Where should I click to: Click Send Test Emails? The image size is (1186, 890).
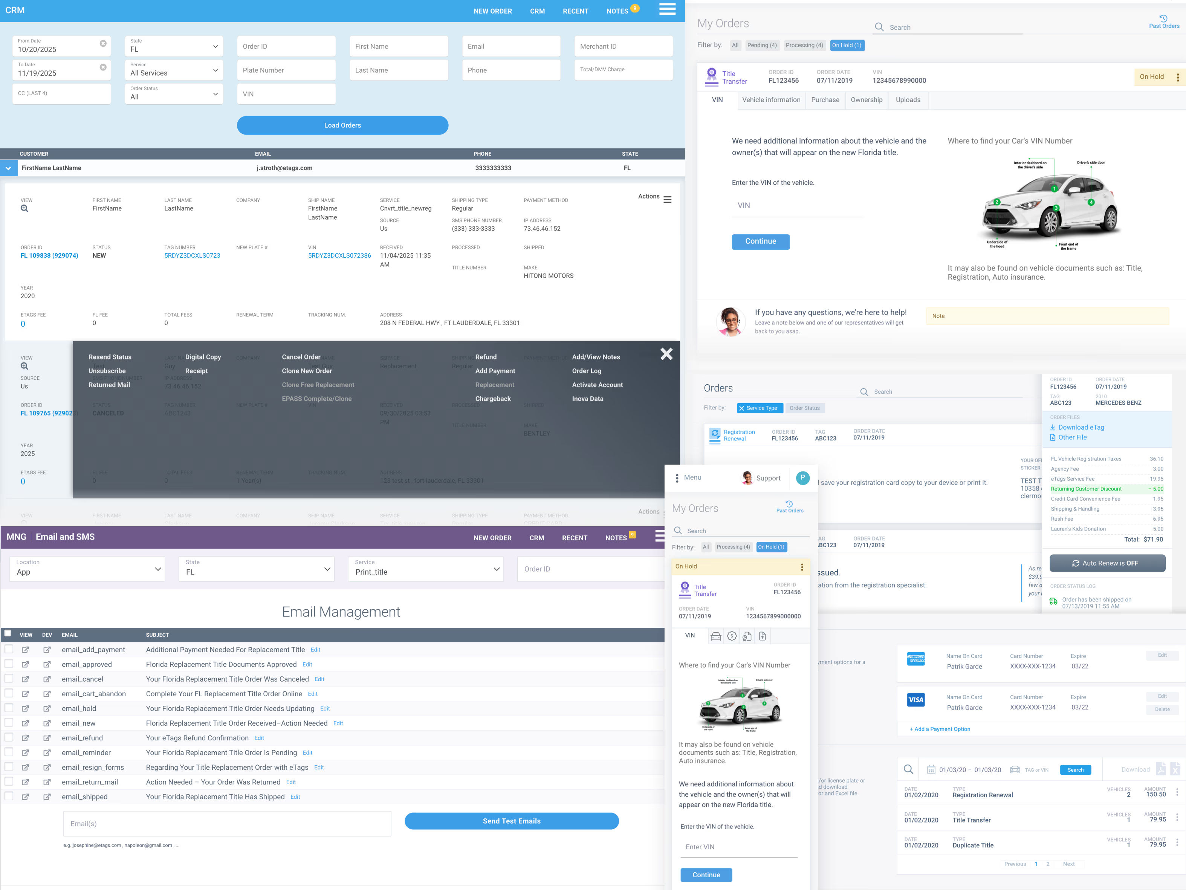coord(512,821)
